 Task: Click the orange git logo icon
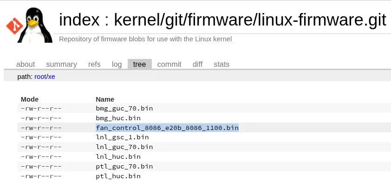pyautogui.click(x=14, y=26)
